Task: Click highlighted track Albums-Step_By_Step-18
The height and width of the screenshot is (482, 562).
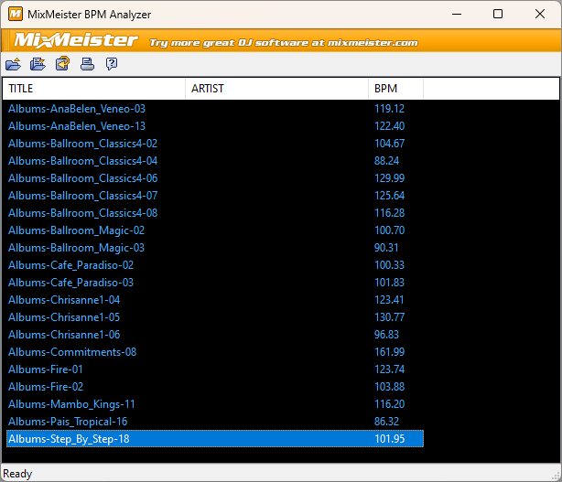Action: tap(215, 439)
